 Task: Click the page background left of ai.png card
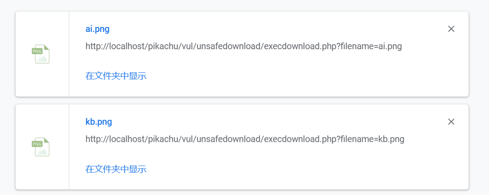point(7,54)
